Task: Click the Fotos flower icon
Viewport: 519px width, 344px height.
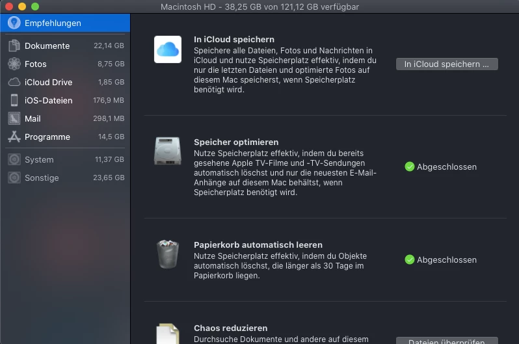Action: (x=14, y=64)
